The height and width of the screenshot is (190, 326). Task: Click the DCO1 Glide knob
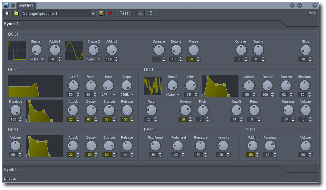(x=306, y=50)
